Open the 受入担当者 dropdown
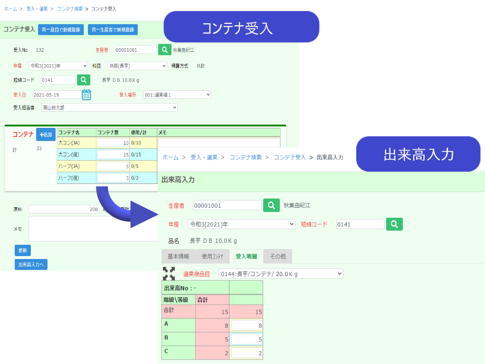The height and width of the screenshot is (364, 485). [109, 108]
